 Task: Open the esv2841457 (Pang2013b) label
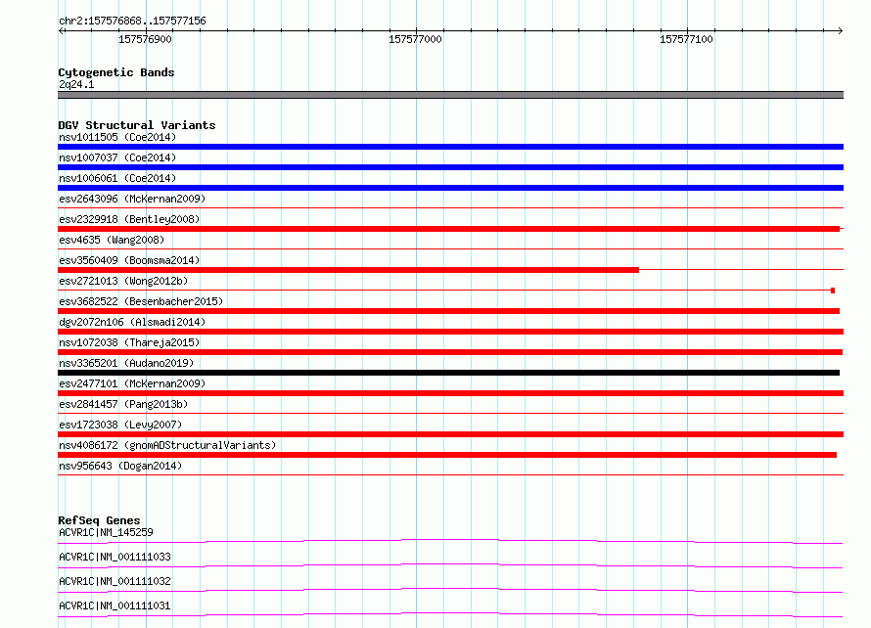(123, 404)
